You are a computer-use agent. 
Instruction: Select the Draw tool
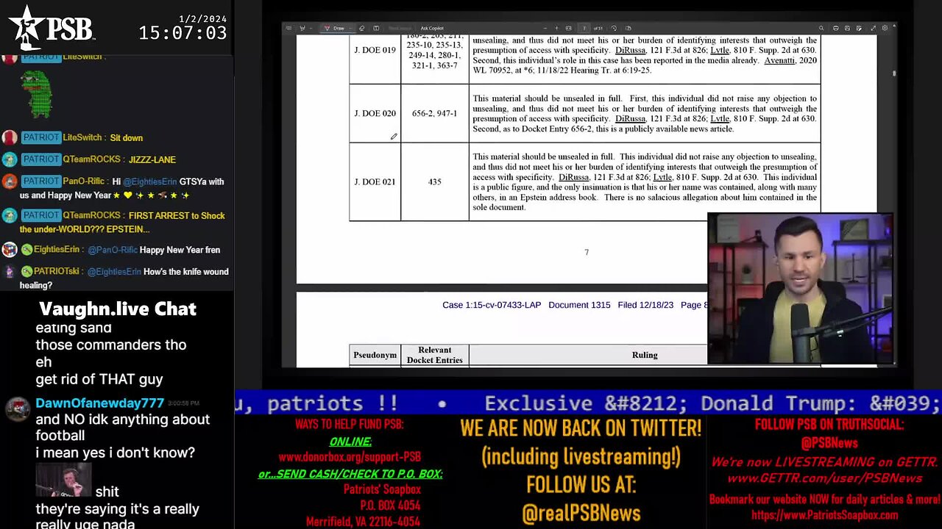pos(334,28)
